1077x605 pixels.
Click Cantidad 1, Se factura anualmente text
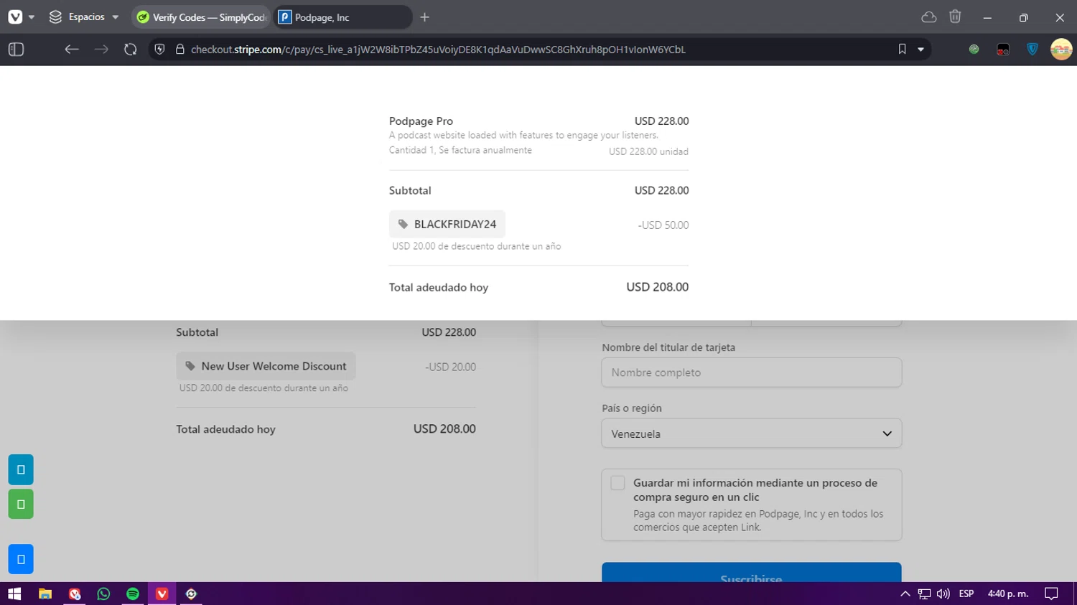click(x=460, y=150)
